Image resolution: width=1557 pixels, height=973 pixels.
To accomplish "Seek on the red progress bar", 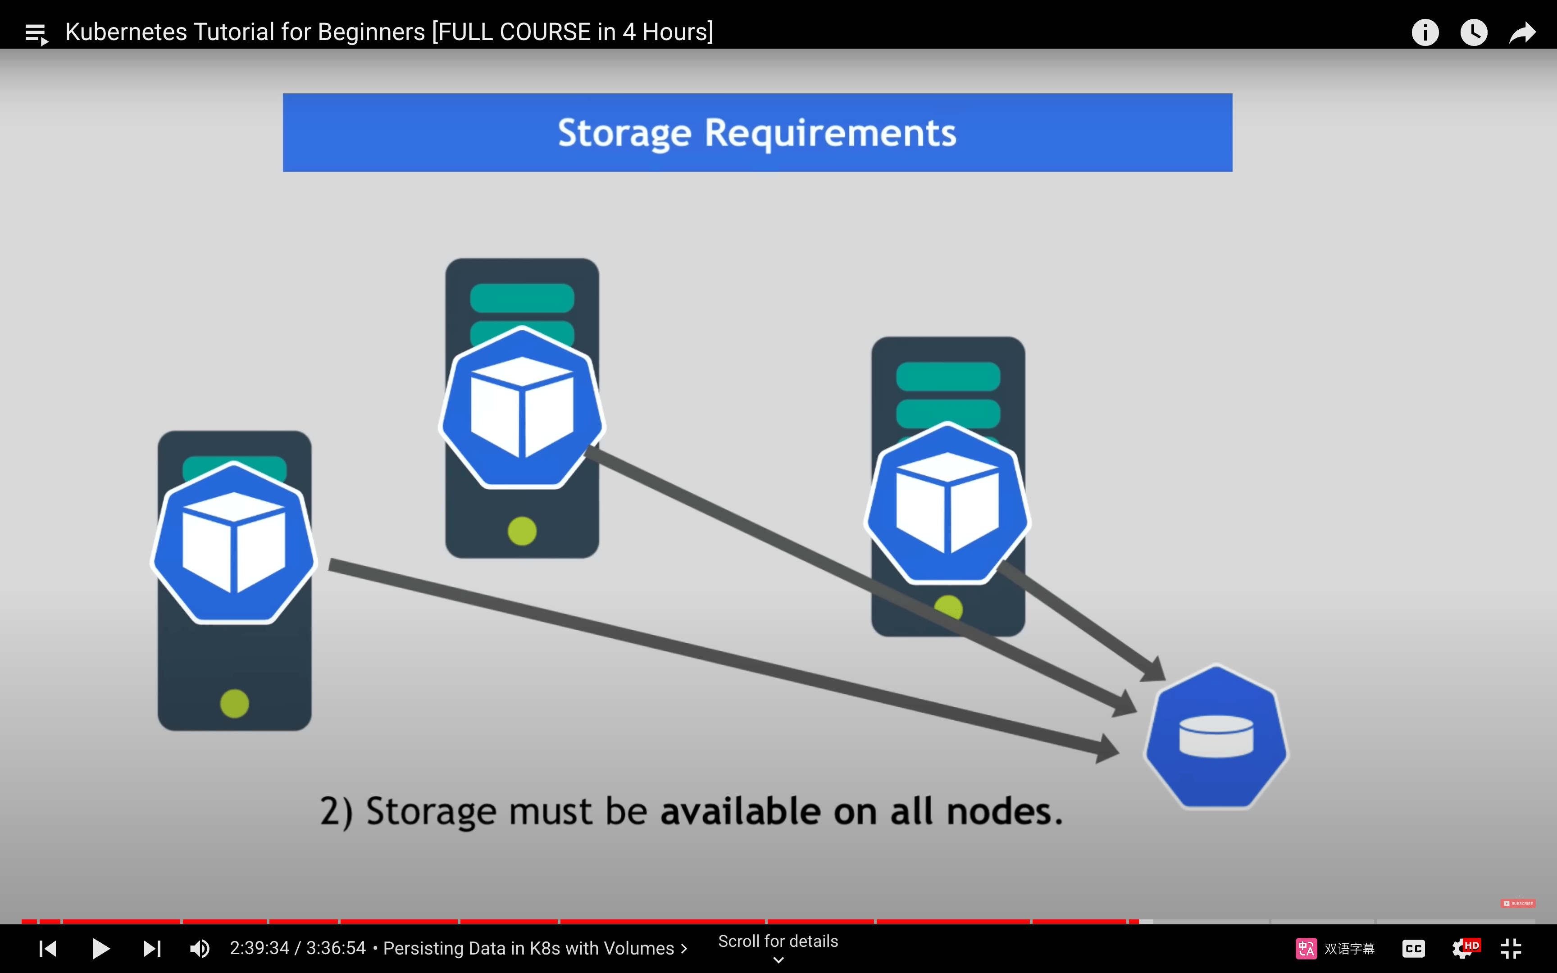I will (x=579, y=922).
